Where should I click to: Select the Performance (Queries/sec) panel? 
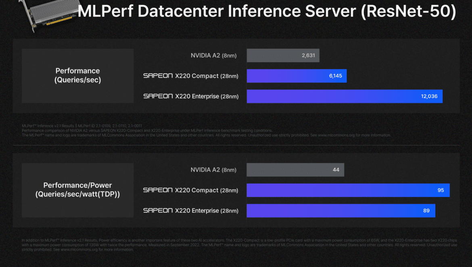pos(78,76)
